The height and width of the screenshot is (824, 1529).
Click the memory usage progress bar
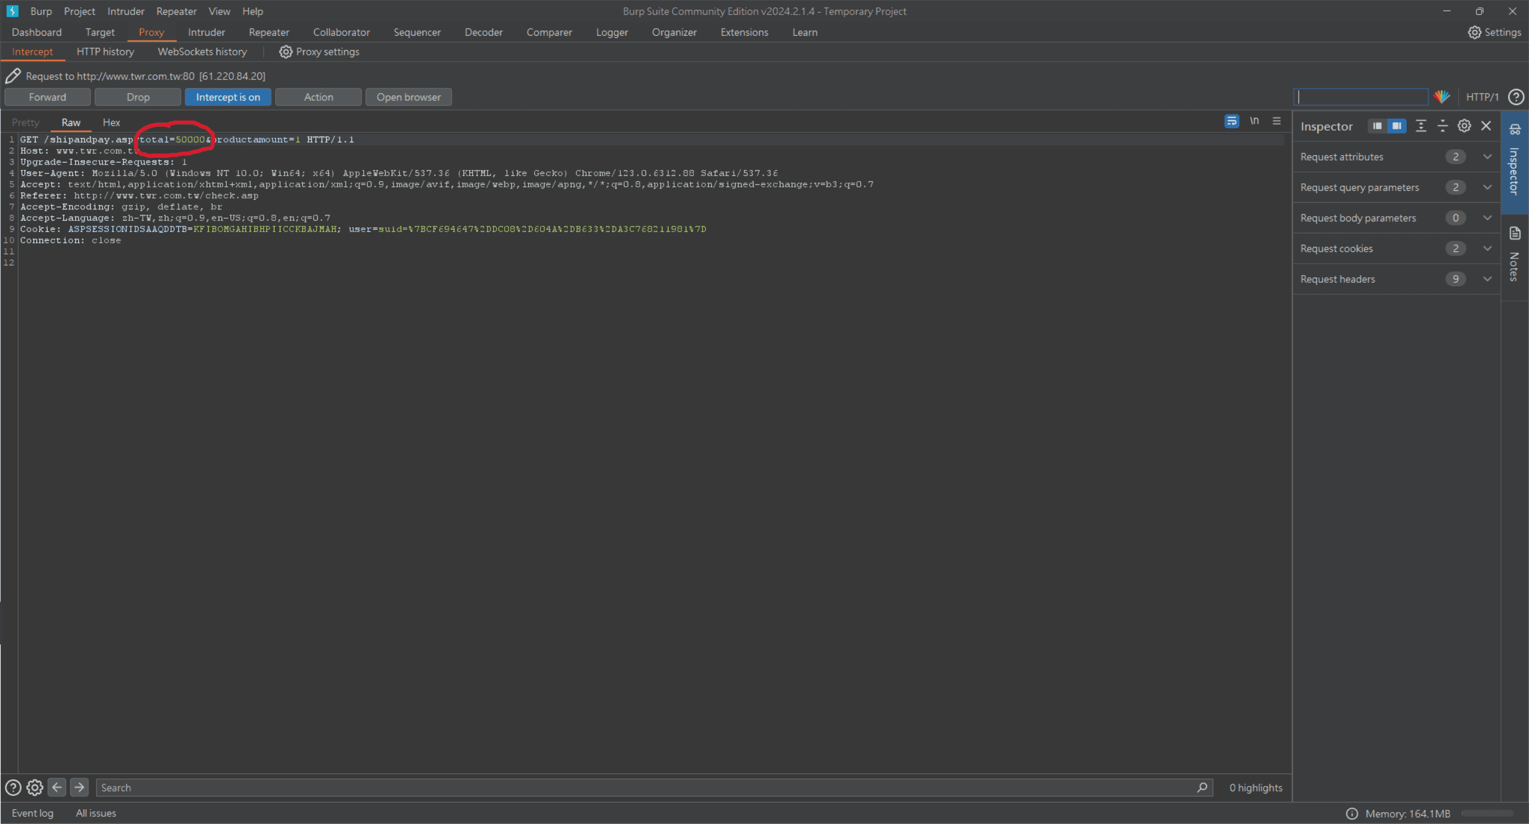[x=1487, y=813]
